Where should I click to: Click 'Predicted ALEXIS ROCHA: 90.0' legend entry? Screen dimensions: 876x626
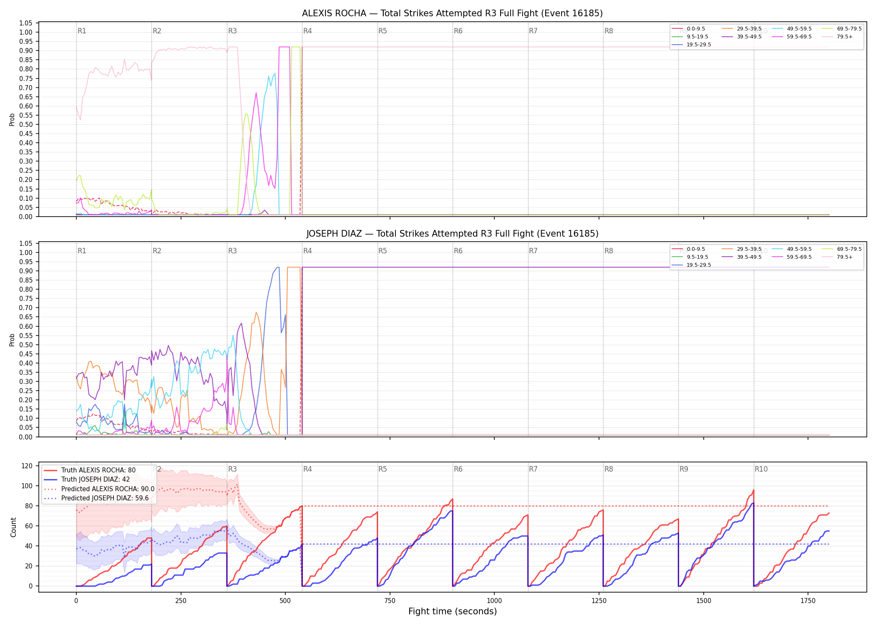tap(99, 489)
